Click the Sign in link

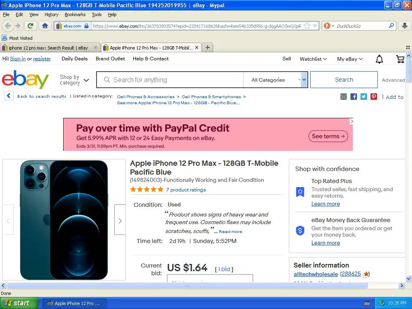(18, 59)
